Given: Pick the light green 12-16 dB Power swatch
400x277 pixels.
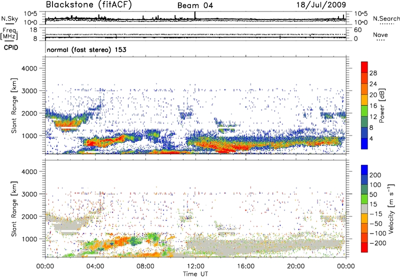Looking at the screenshot, I should click(x=364, y=111).
